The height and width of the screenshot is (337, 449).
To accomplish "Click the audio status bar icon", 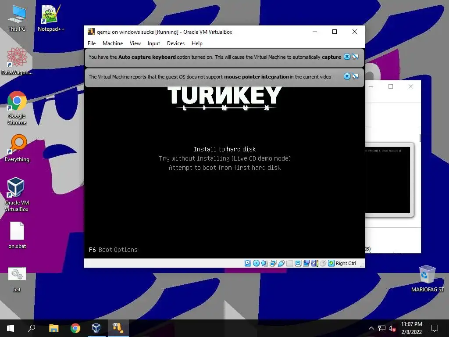I will [264, 263].
